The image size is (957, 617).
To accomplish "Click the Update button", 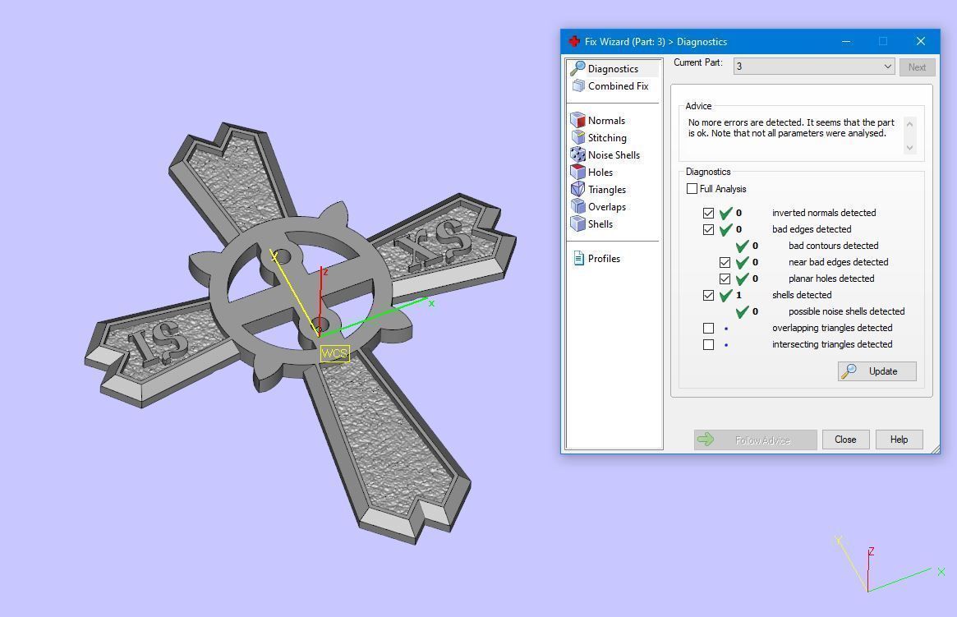I will (x=877, y=371).
